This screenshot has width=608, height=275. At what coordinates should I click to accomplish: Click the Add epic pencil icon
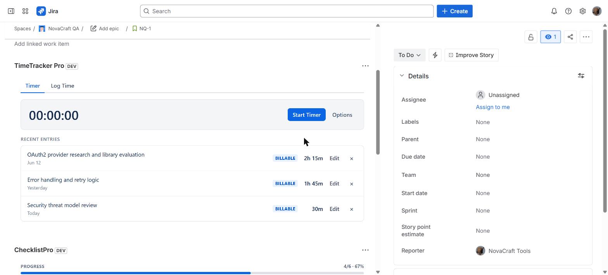93,28
